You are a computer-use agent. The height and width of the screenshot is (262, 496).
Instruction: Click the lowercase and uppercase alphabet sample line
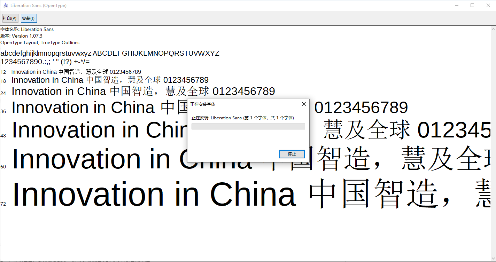pos(110,53)
